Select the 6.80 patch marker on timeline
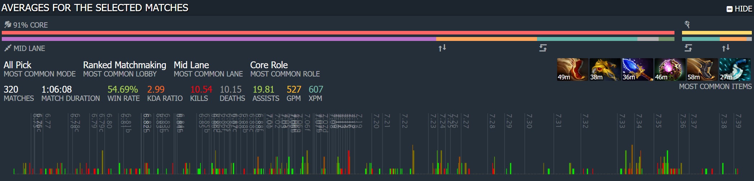The width and height of the screenshot is (754, 181). tap(109, 121)
